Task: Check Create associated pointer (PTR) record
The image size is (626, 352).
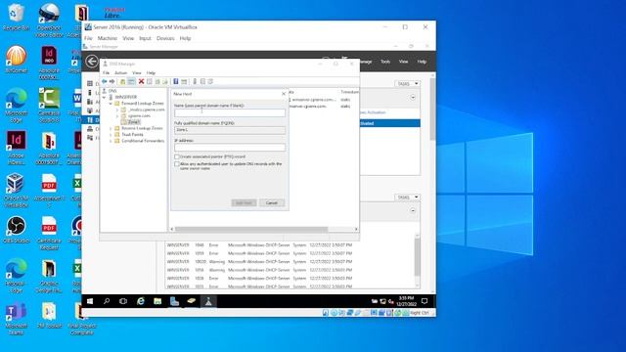Action: point(177,156)
